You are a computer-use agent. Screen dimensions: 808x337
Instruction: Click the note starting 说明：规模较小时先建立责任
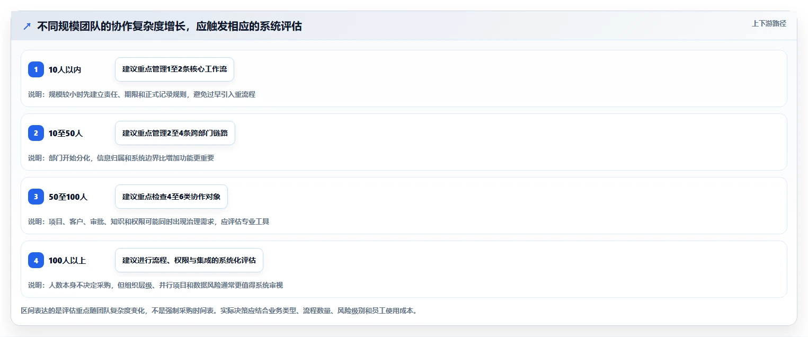(141, 94)
